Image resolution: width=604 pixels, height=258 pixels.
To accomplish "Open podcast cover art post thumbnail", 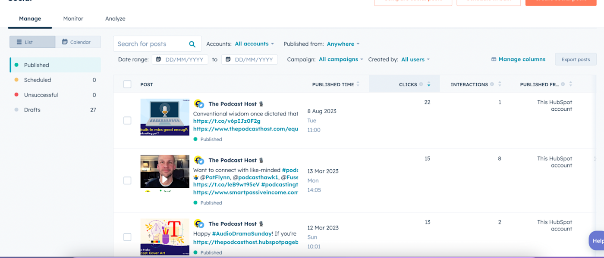I will (165, 237).
